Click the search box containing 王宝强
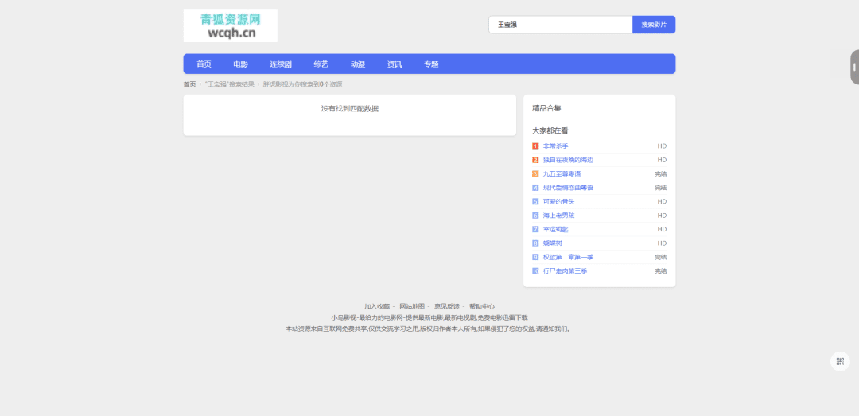 pyautogui.click(x=560, y=25)
